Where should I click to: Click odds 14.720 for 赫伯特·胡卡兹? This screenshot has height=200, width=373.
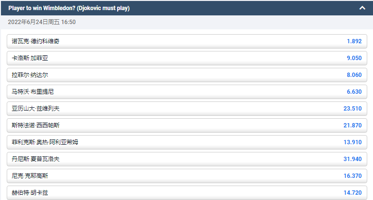tap(352, 193)
